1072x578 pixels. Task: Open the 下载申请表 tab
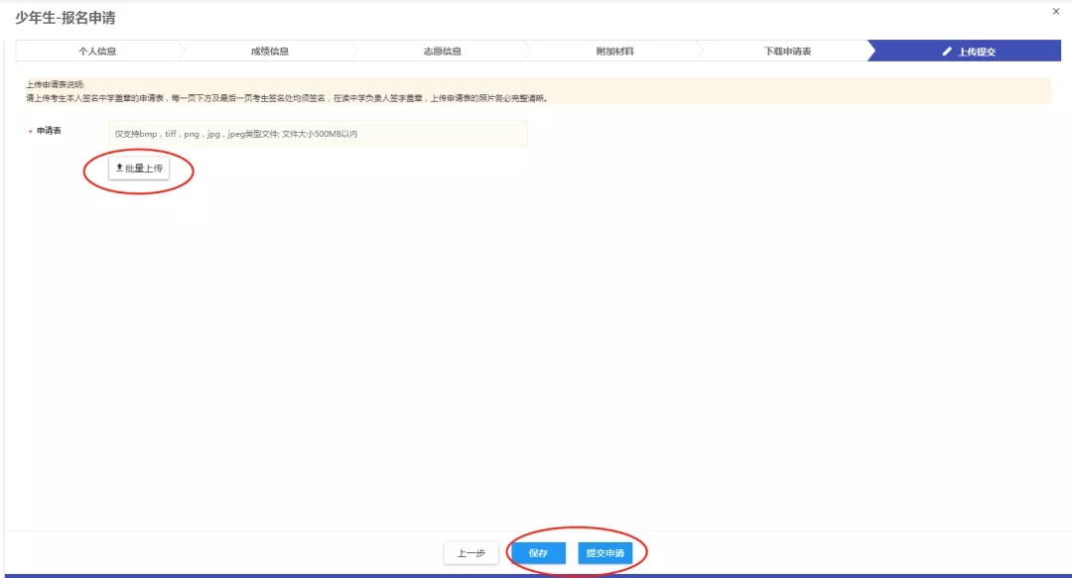[789, 50]
